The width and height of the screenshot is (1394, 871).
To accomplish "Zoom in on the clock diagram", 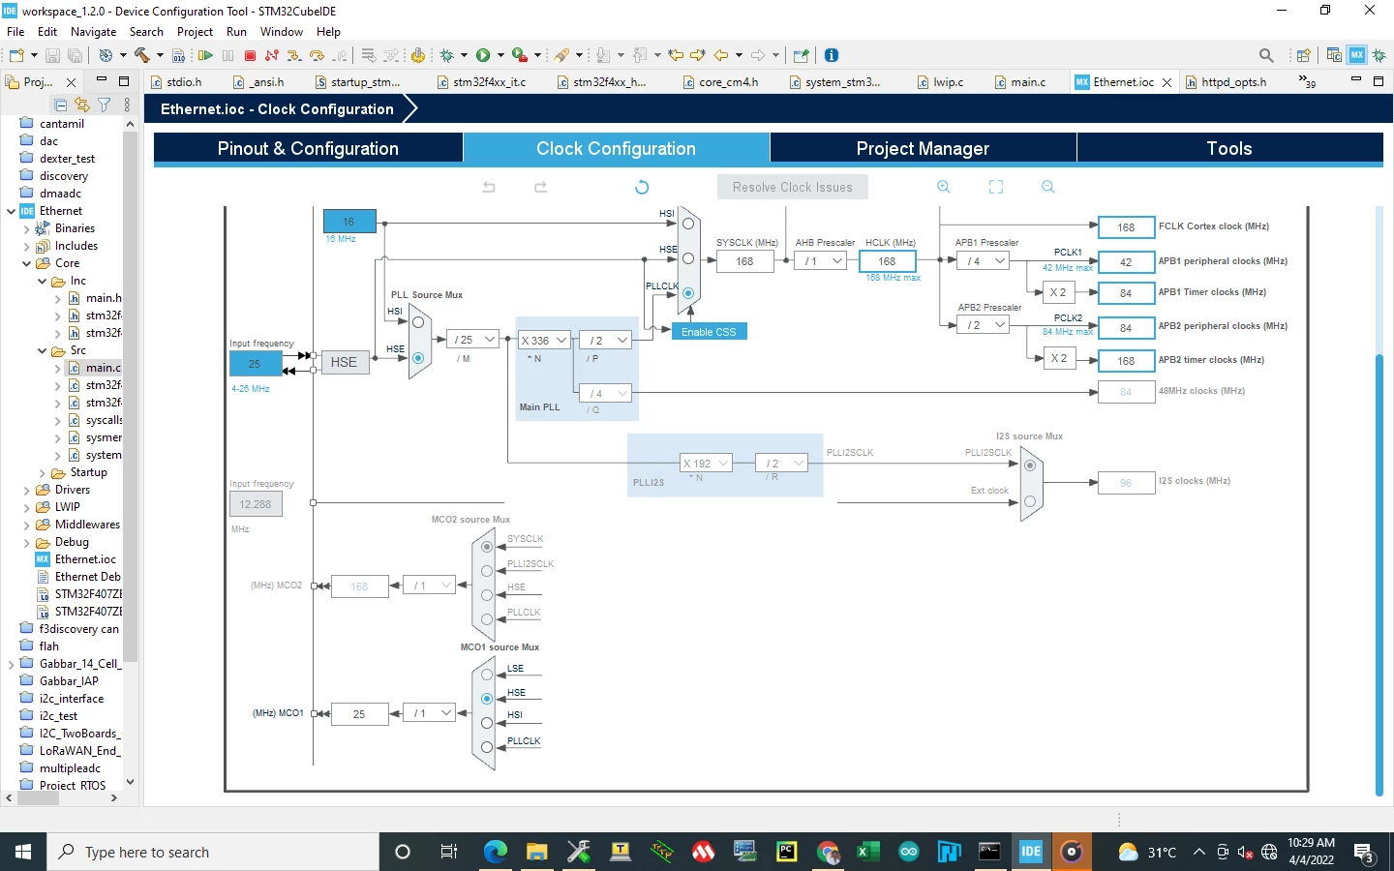I will click(x=944, y=187).
